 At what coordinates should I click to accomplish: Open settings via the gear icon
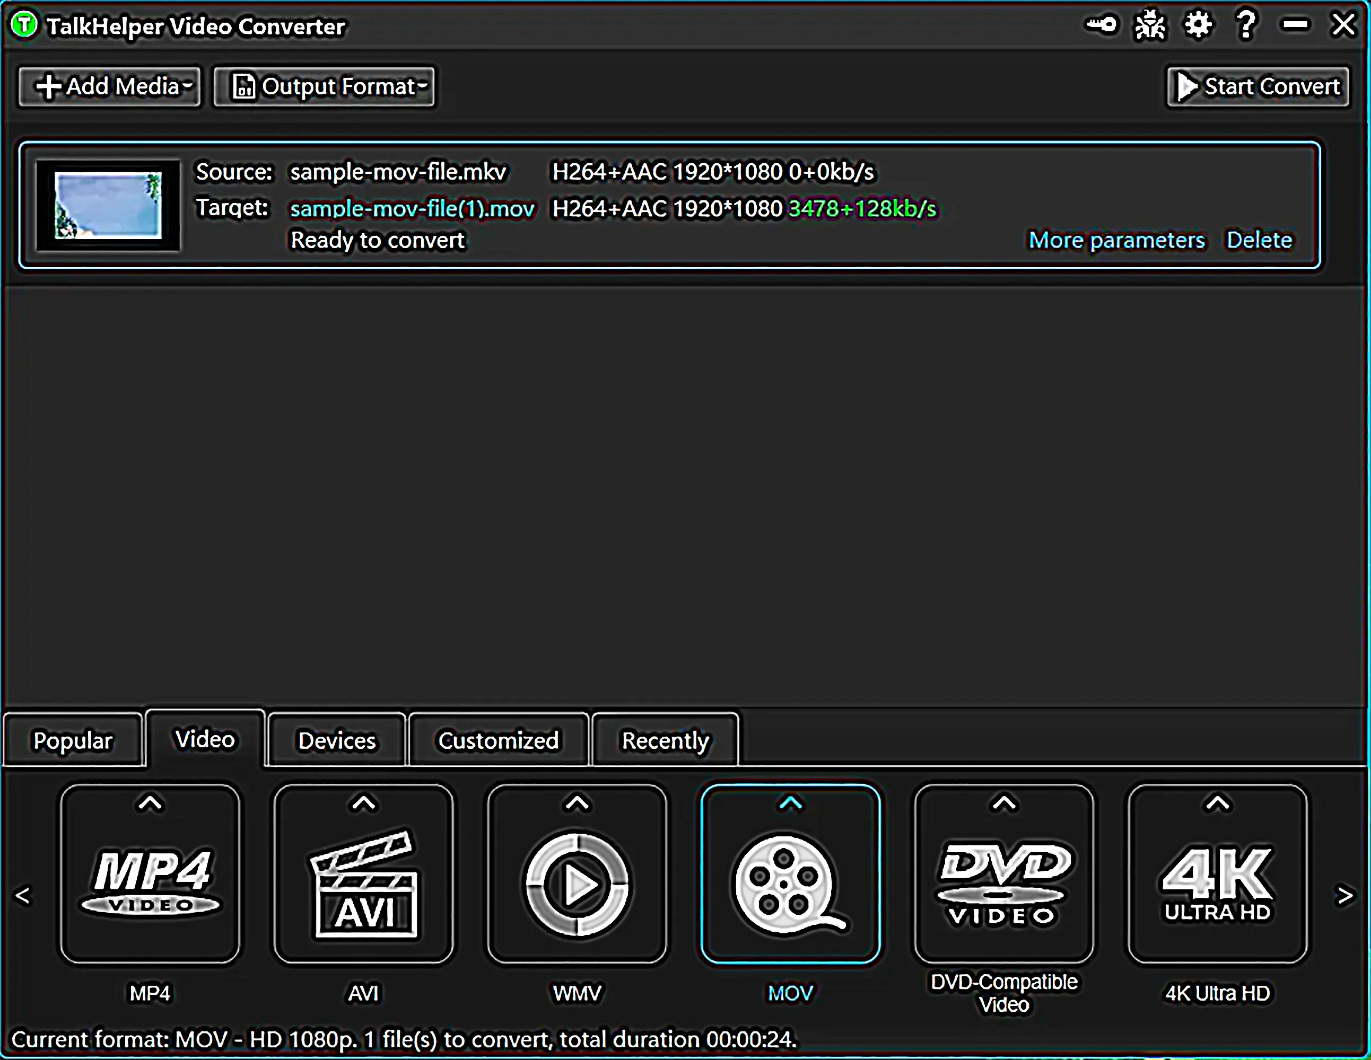pyautogui.click(x=1198, y=25)
